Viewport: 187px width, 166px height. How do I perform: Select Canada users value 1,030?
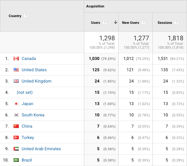click(94, 59)
